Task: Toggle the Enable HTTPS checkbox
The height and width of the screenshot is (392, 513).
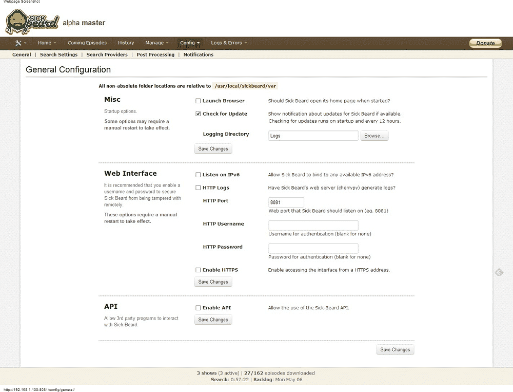Action: click(198, 270)
